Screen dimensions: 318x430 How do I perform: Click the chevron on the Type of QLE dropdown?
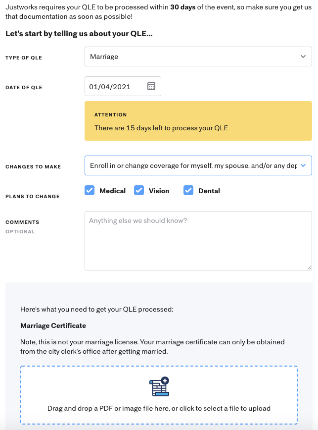click(303, 56)
